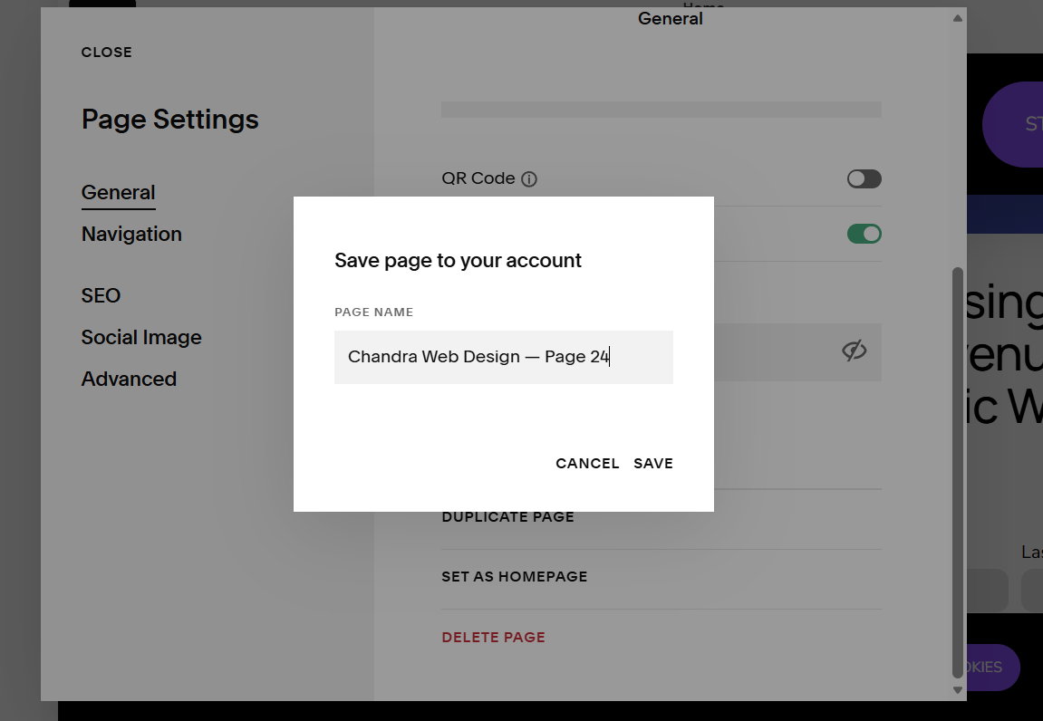
Task: Disable the enabled green toggle switch
Action: coord(863,233)
